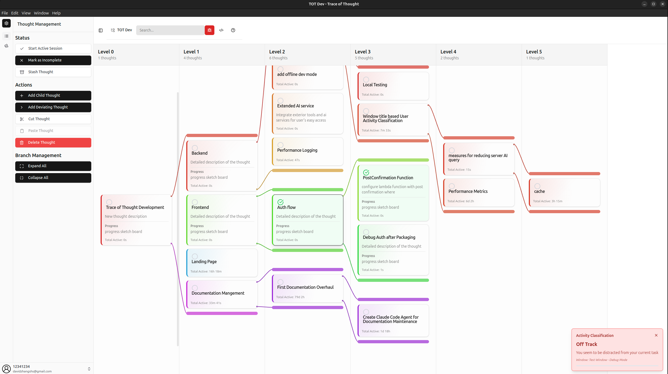The image size is (668, 374).
Task: Toggle the sidebar collapse icon in toolbar
Action: point(101,30)
